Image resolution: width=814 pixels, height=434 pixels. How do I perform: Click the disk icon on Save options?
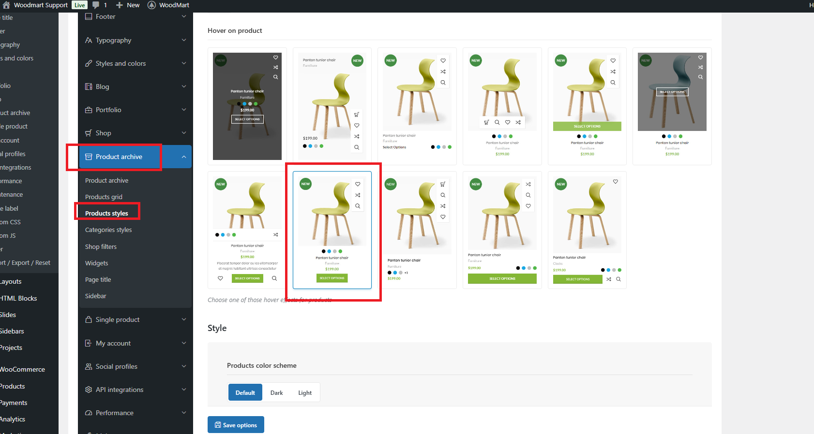(218, 425)
